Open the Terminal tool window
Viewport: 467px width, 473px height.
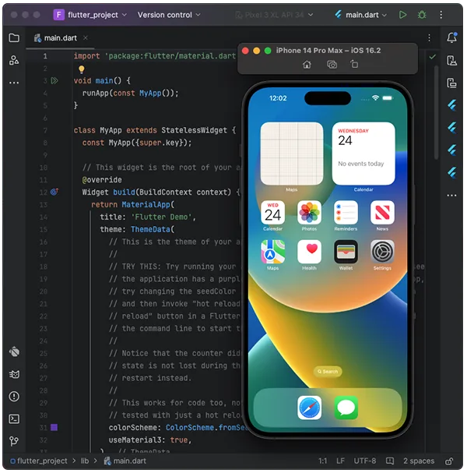click(x=14, y=418)
